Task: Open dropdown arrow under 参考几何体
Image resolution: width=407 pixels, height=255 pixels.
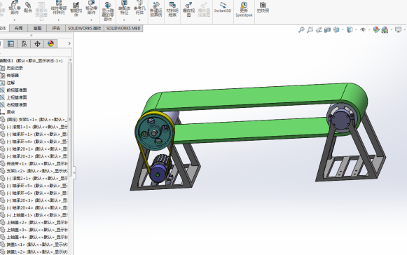Action: click(x=139, y=20)
